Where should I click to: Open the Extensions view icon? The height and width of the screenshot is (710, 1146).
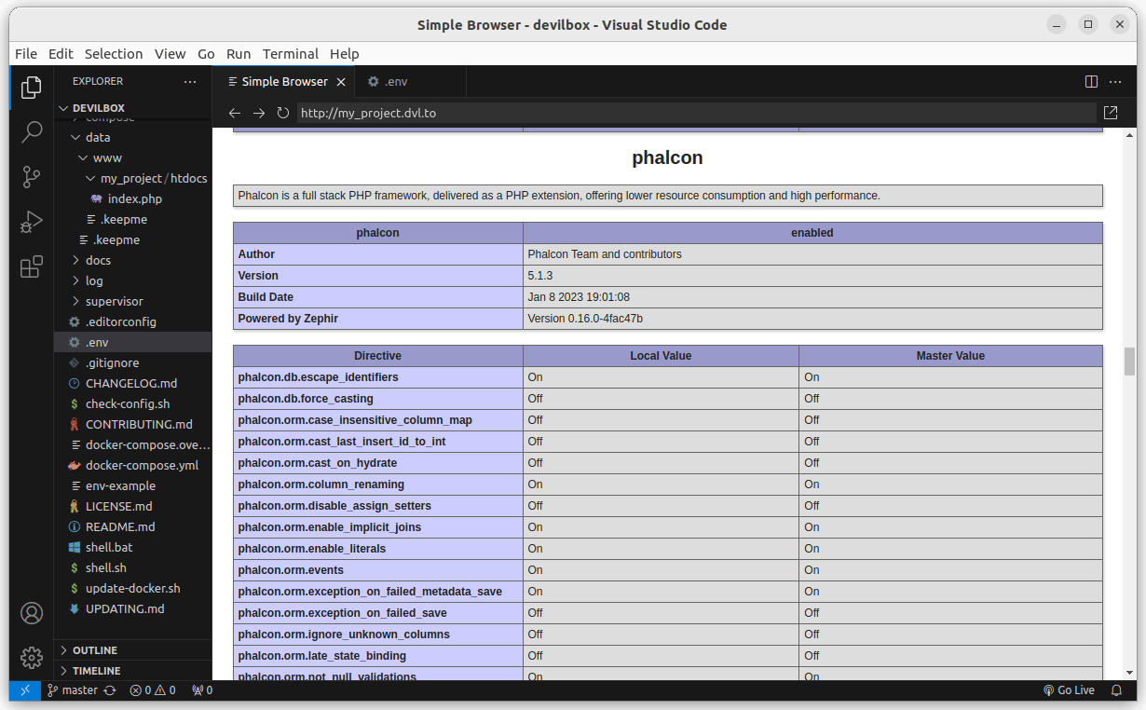tap(32, 267)
